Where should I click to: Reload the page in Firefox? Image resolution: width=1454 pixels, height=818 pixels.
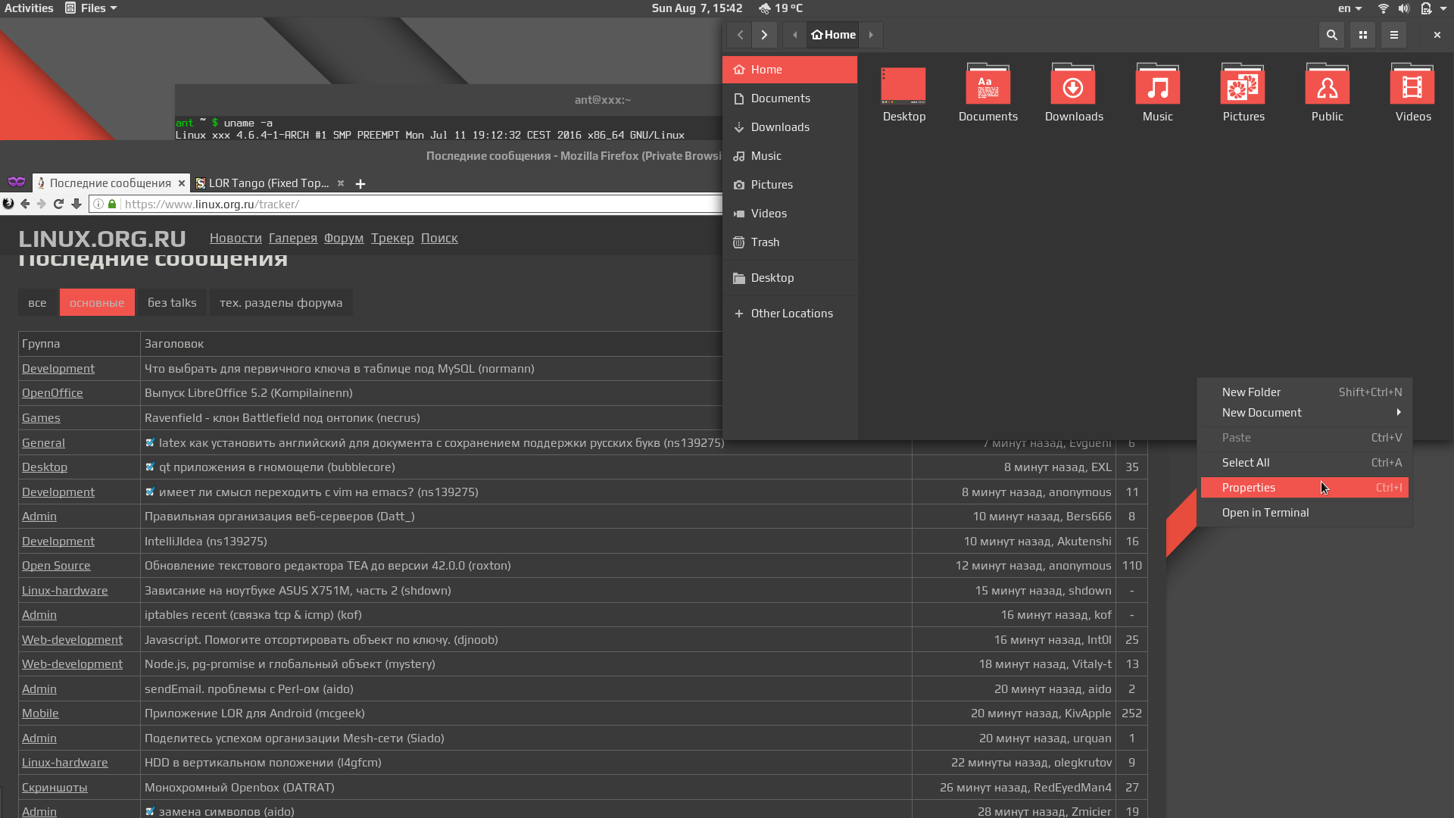58,204
